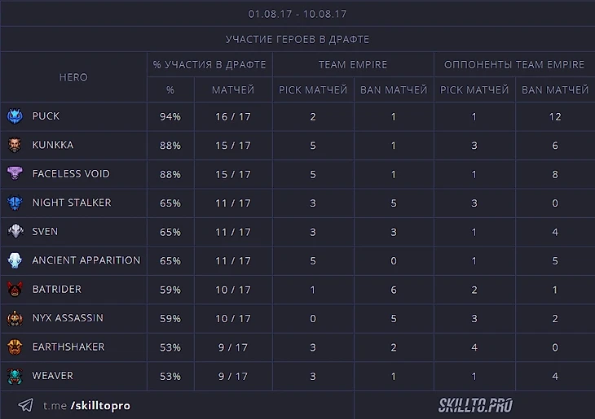
Task: Click Puck's 94% participation cell
Action: click(170, 117)
